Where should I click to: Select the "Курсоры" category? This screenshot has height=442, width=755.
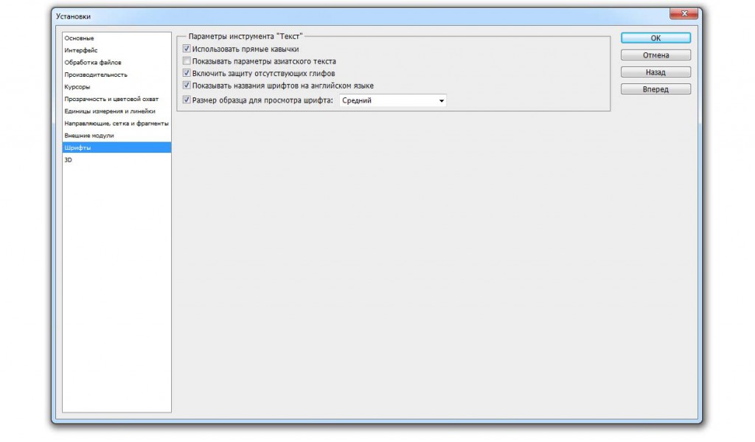77,86
